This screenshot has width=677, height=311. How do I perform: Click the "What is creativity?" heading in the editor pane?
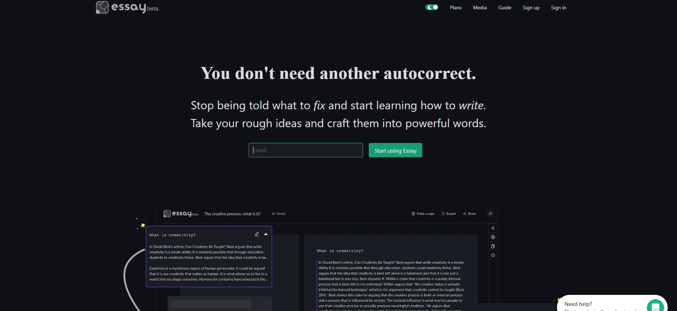[340, 251]
